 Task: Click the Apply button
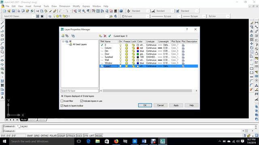click(176, 105)
